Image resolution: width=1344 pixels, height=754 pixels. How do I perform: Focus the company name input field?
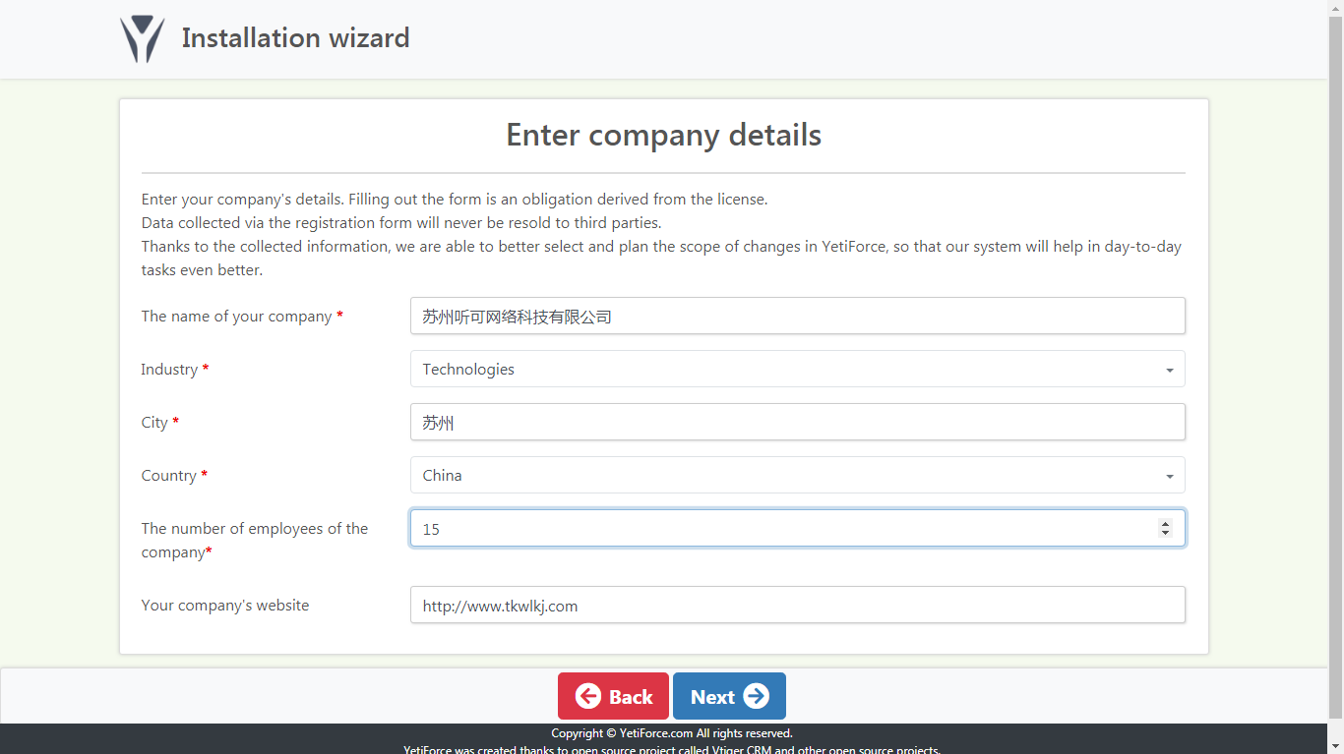pos(797,317)
